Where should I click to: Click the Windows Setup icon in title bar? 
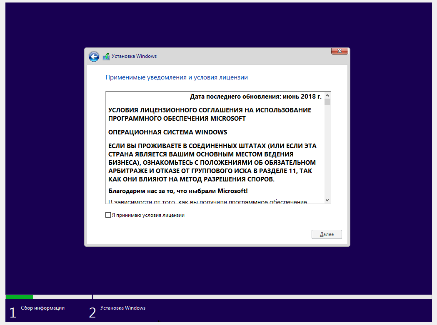(x=106, y=57)
